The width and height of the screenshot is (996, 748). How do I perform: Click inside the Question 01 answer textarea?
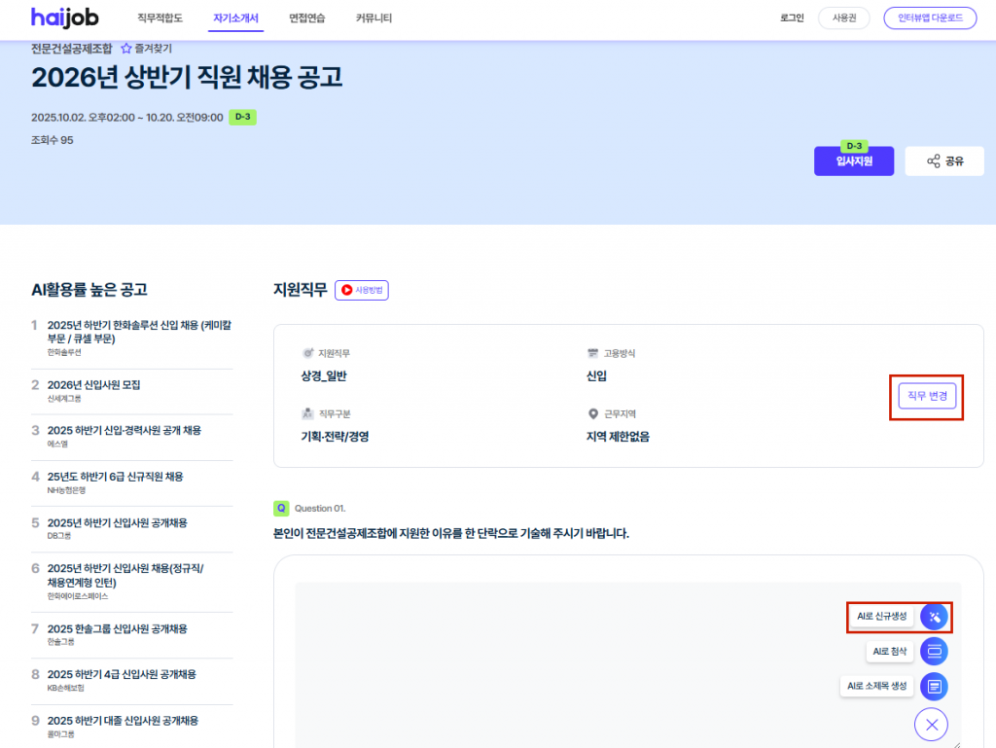pyautogui.click(x=564, y=661)
